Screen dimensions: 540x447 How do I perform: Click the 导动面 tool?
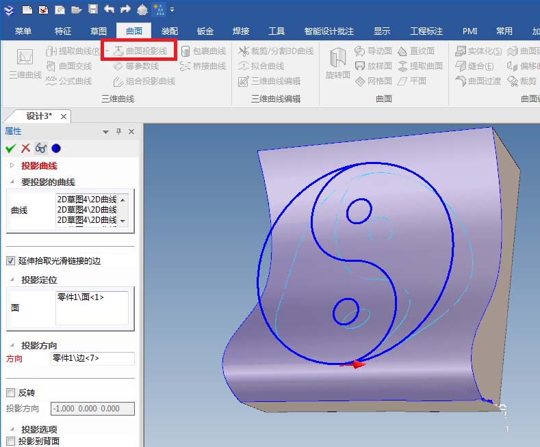tap(373, 51)
